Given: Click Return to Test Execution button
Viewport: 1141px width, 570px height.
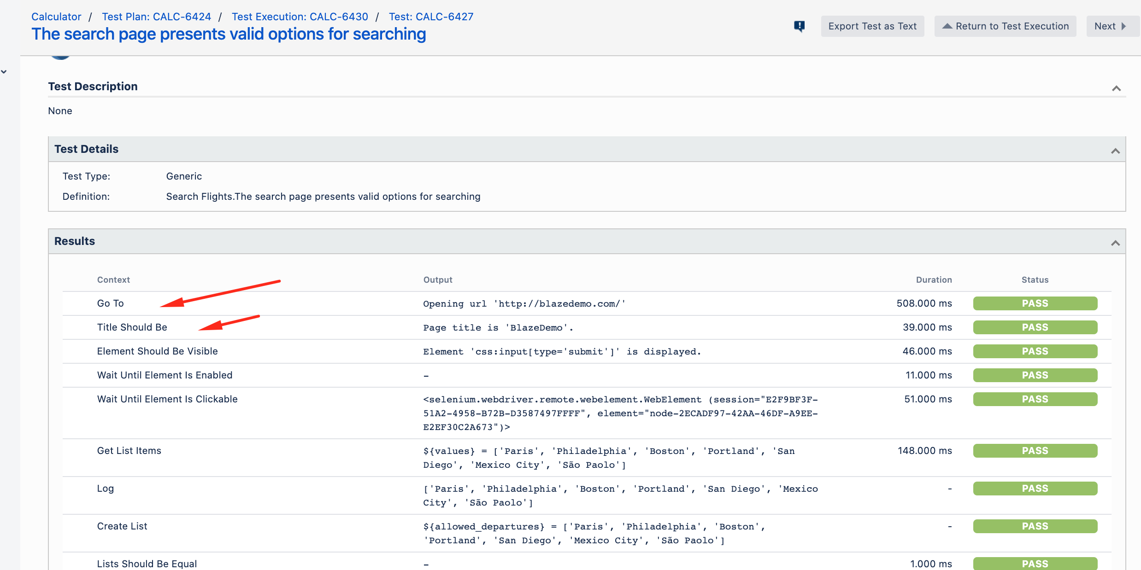Looking at the screenshot, I should click(1005, 26).
